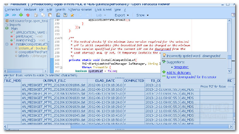This screenshot has height=134, width=239.
Task: Click the OUTPUT_FILE column header
Action: (54, 81)
